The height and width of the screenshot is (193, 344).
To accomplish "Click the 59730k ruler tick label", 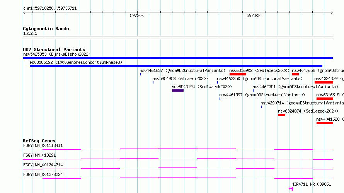I will pyautogui.click(x=254, y=15).
